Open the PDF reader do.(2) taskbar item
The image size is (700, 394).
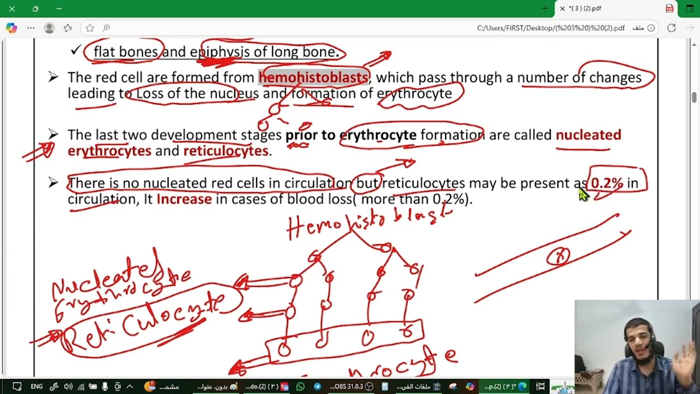(267, 386)
